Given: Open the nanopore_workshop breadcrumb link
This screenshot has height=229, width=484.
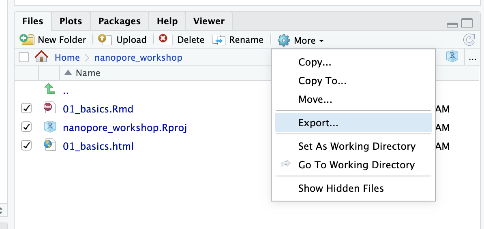Looking at the screenshot, I should 138,57.
